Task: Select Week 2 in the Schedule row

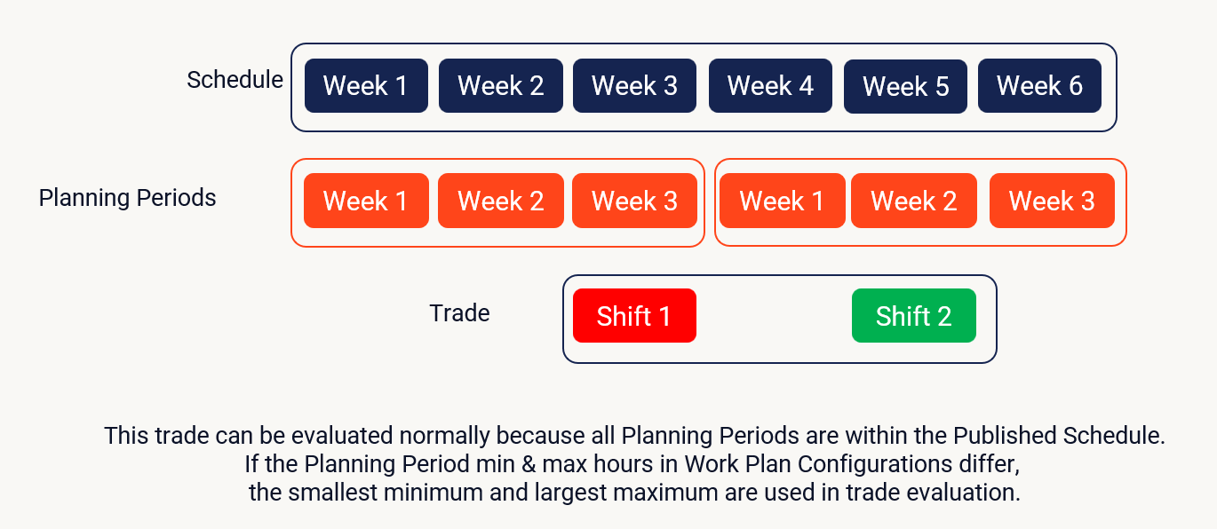Action: 500,86
